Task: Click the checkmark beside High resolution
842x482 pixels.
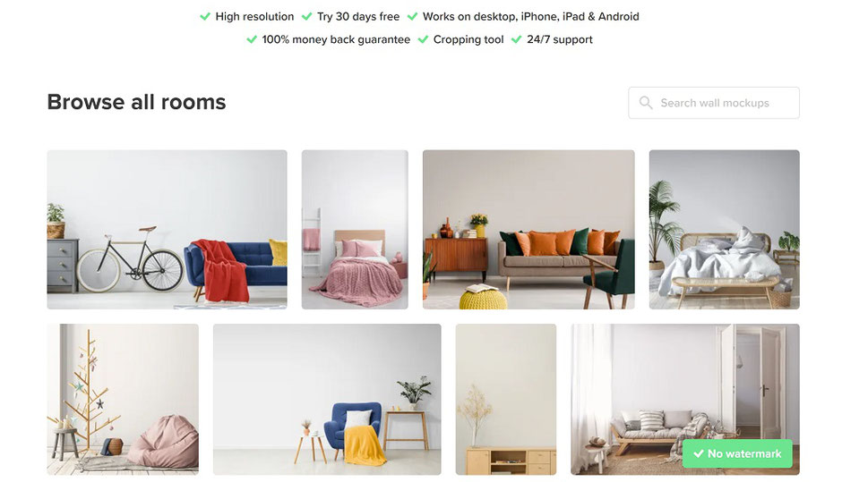Action: [x=204, y=17]
